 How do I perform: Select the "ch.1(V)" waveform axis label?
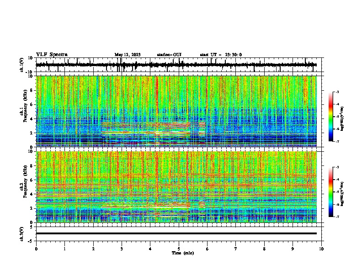pyautogui.click(x=22, y=65)
